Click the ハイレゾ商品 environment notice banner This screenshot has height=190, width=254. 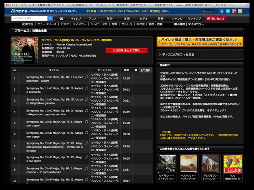pyautogui.click(x=200, y=42)
